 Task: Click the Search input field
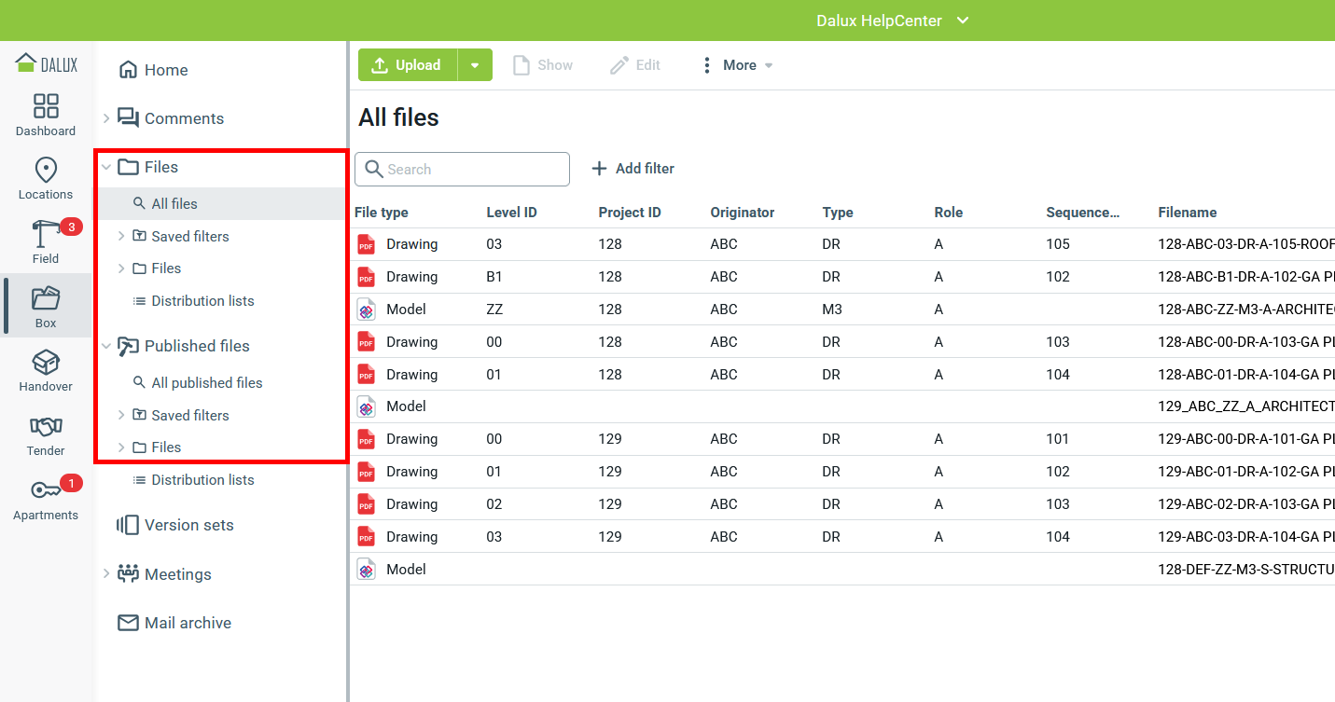(x=462, y=169)
